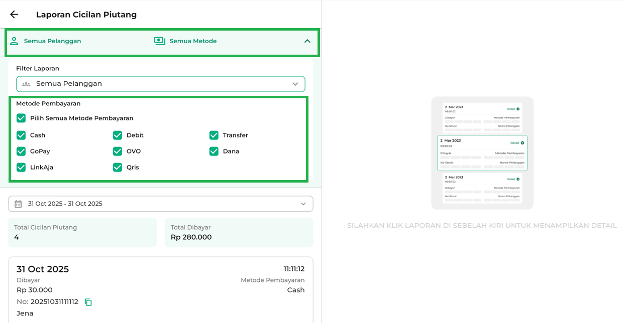Toggle the Qris checkbox

[118, 168]
